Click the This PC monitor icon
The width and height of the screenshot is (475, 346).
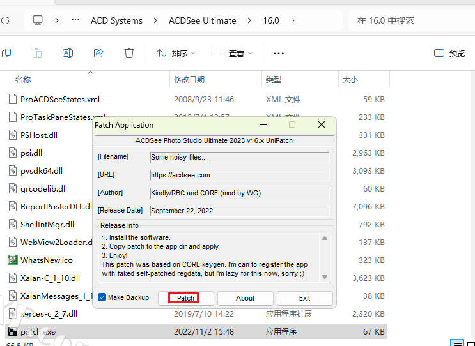pyautogui.click(x=38, y=20)
